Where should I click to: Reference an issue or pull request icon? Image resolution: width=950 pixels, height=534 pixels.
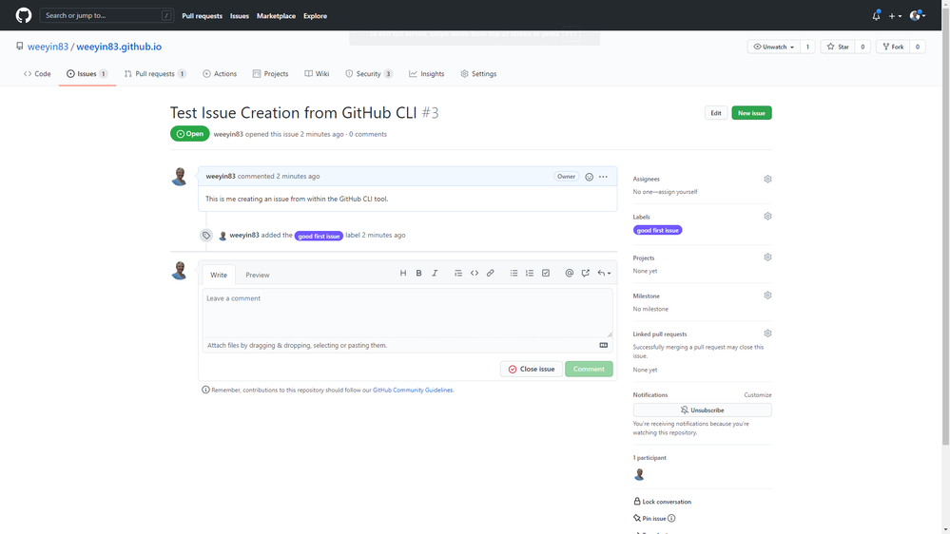585,273
